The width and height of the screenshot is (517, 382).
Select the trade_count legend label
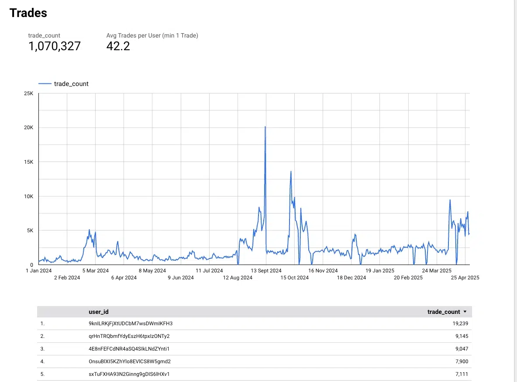(71, 84)
